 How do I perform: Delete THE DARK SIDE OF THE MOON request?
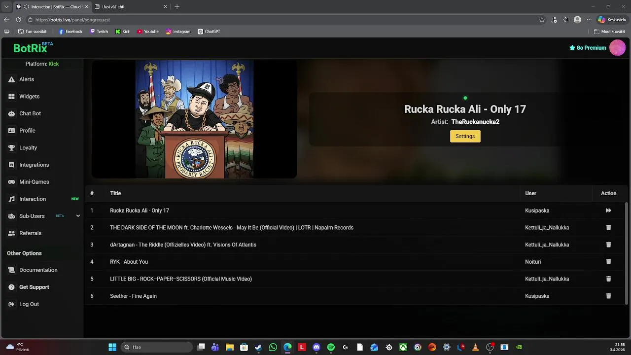[608, 228]
